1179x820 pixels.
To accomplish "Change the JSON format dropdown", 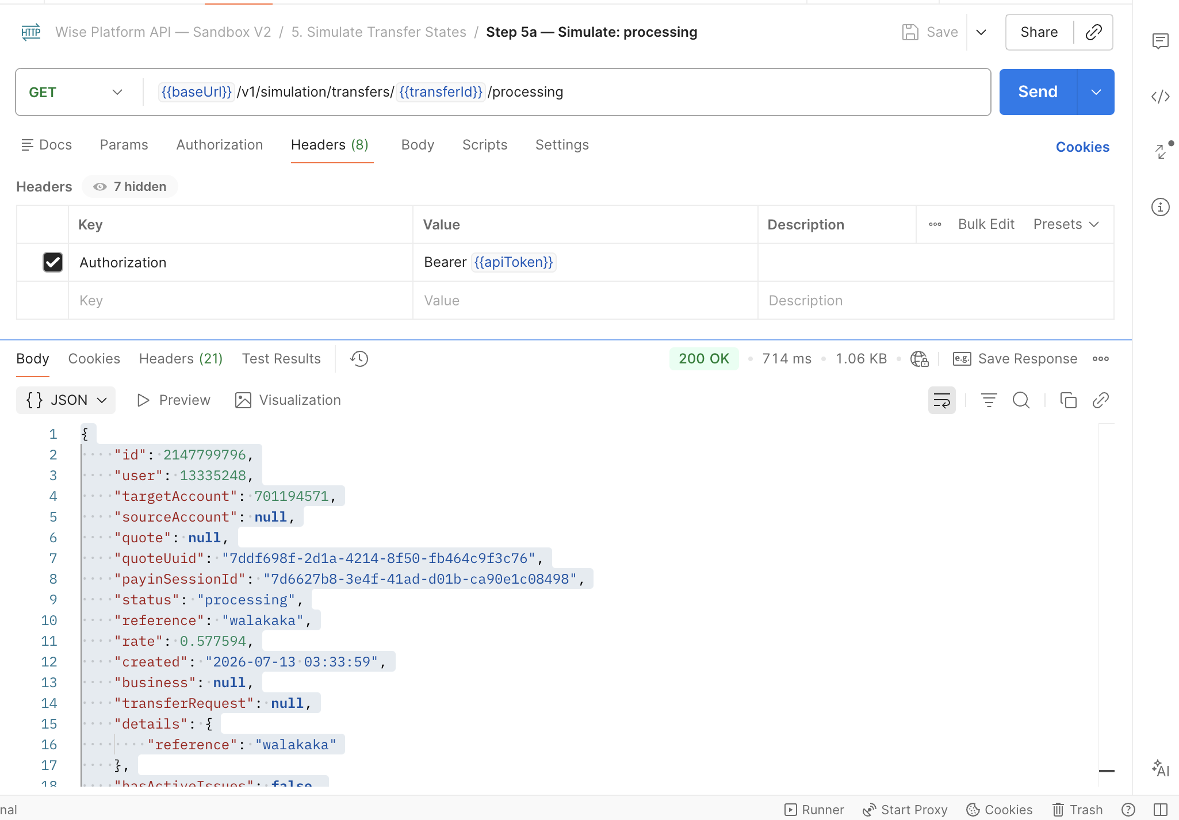I will point(66,400).
